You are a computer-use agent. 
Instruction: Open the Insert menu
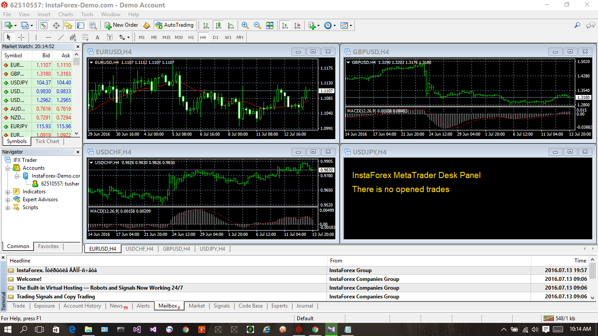[44, 14]
